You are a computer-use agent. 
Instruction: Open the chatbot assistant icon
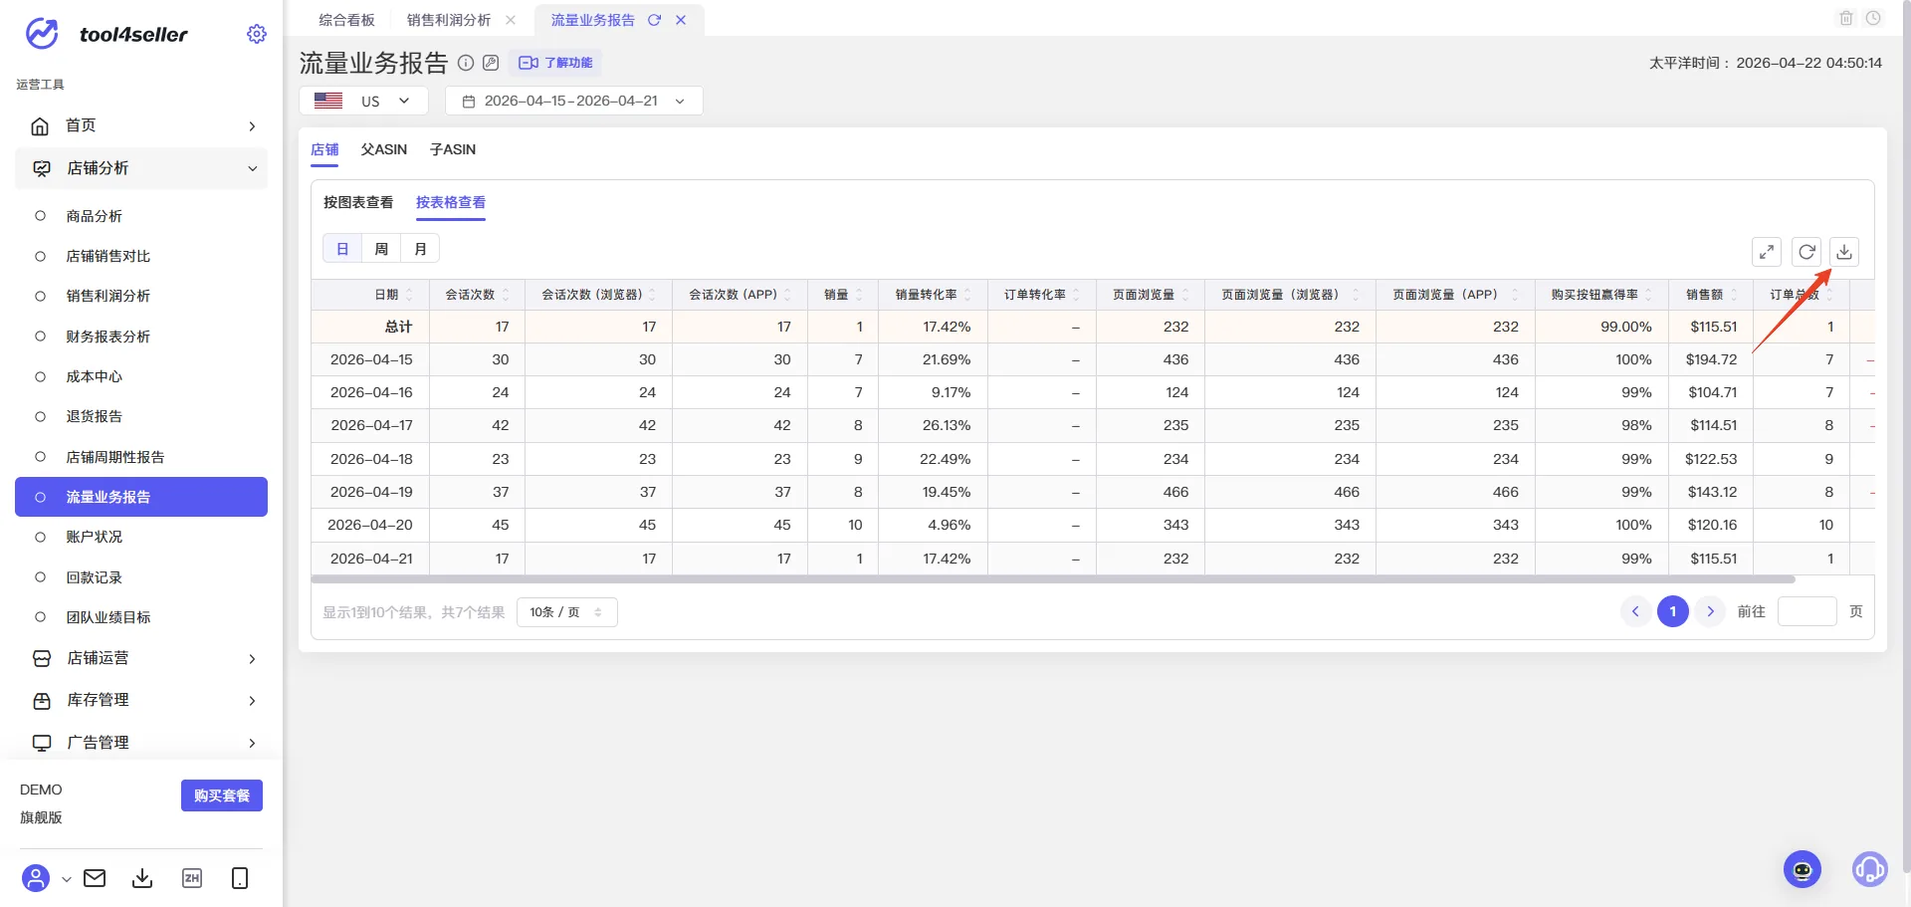(1803, 869)
